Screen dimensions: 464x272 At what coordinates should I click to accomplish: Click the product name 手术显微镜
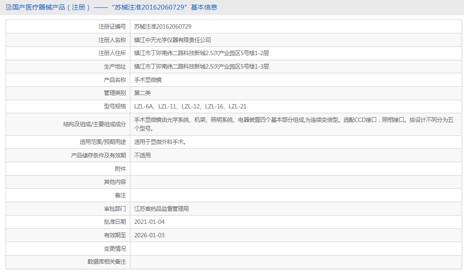click(148, 80)
